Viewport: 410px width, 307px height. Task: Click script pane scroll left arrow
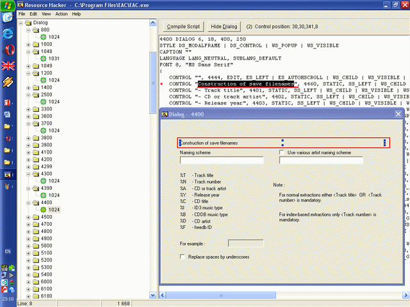(x=162, y=295)
